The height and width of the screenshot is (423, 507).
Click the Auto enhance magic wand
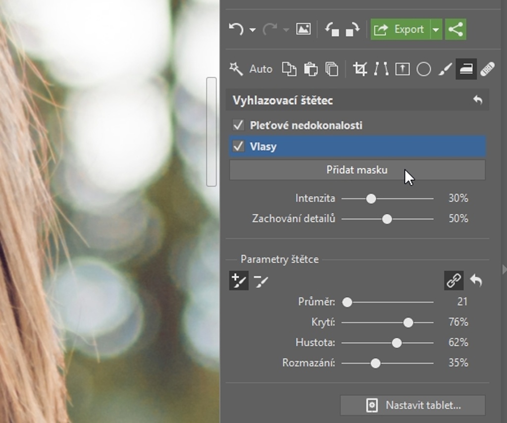(x=236, y=69)
